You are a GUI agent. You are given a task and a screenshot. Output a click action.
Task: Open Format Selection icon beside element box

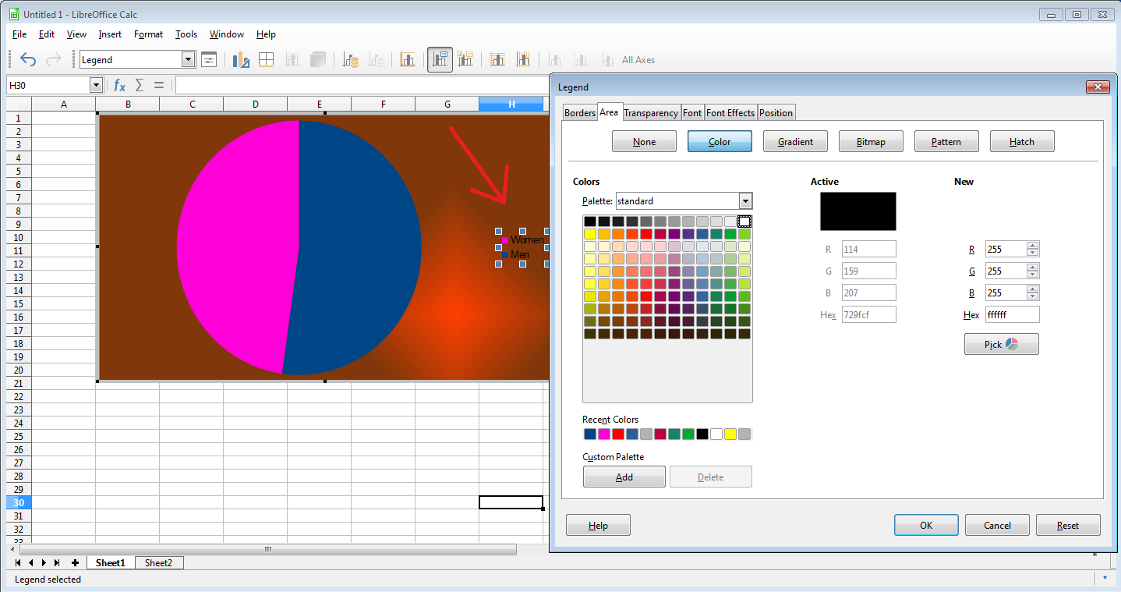tap(209, 59)
